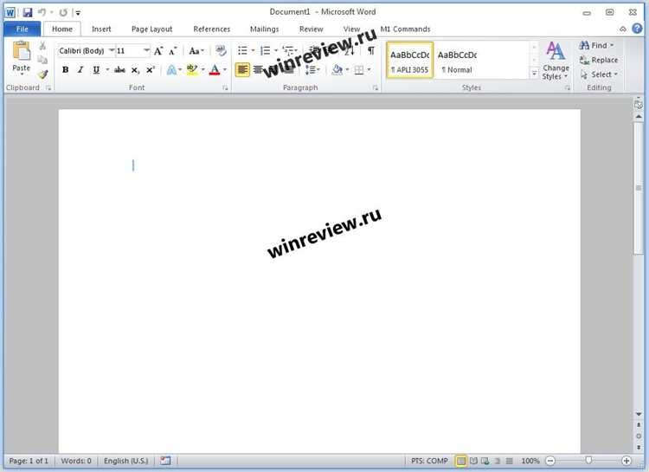Apply superscript formatting
The height and width of the screenshot is (472, 649).
(x=151, y=69)
